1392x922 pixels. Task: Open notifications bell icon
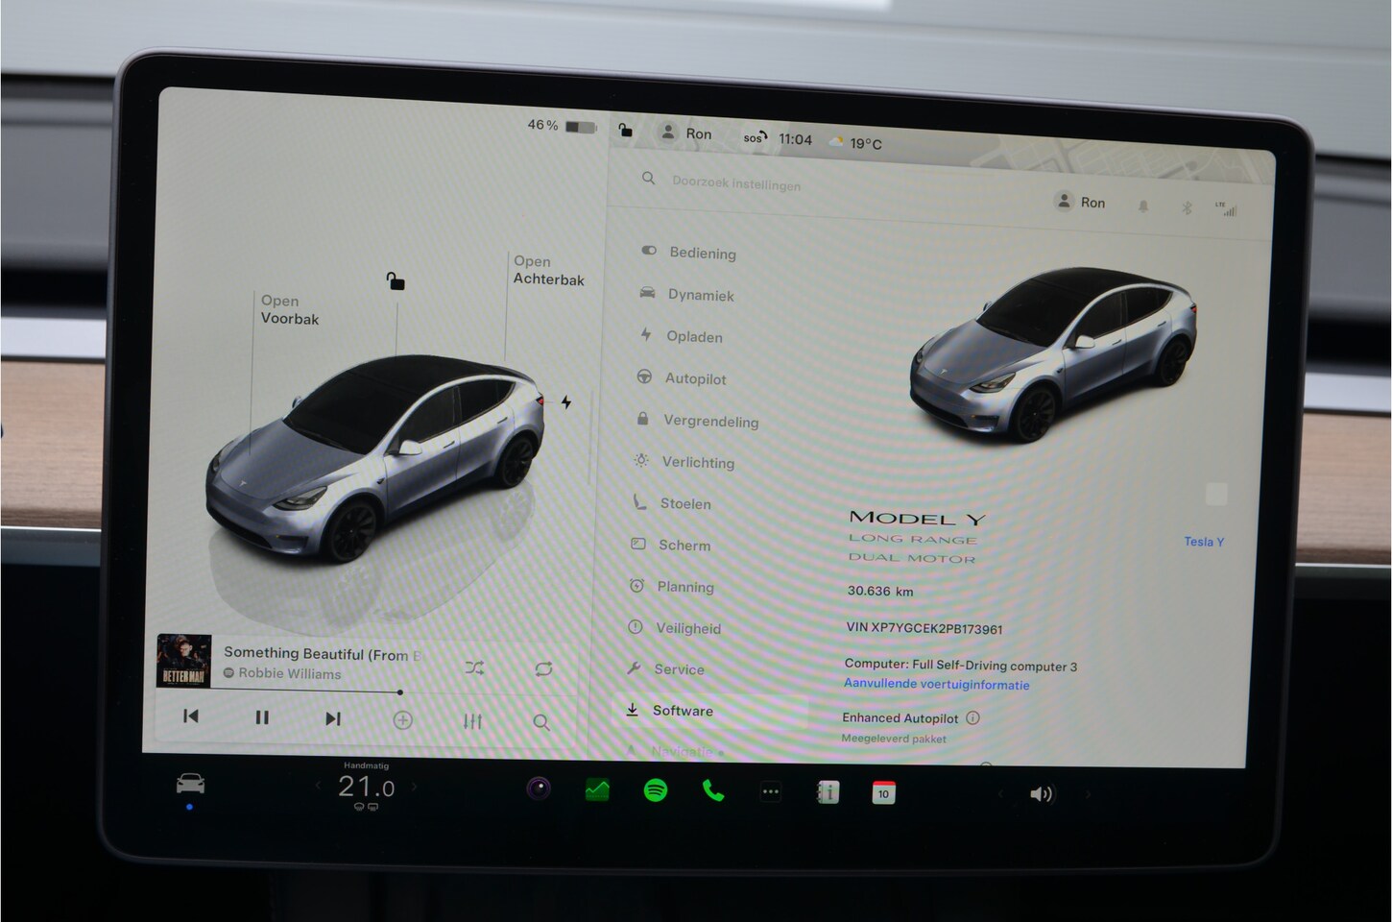point(1142,206)
